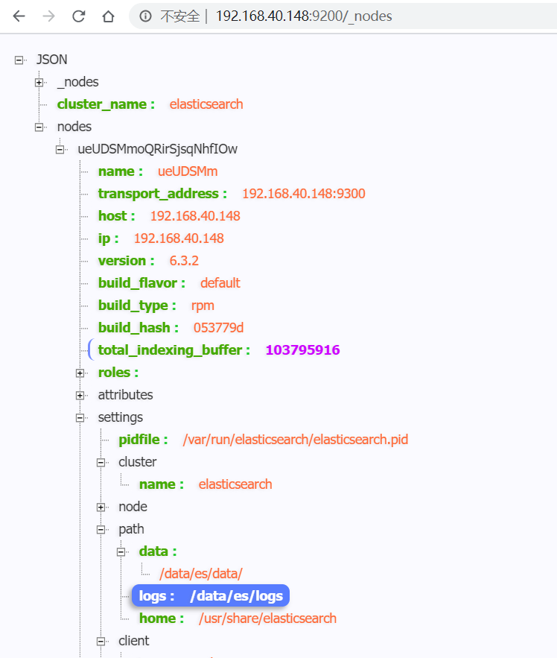557x658 pixels.
Task: Select the client label
Action: [134, 641]
